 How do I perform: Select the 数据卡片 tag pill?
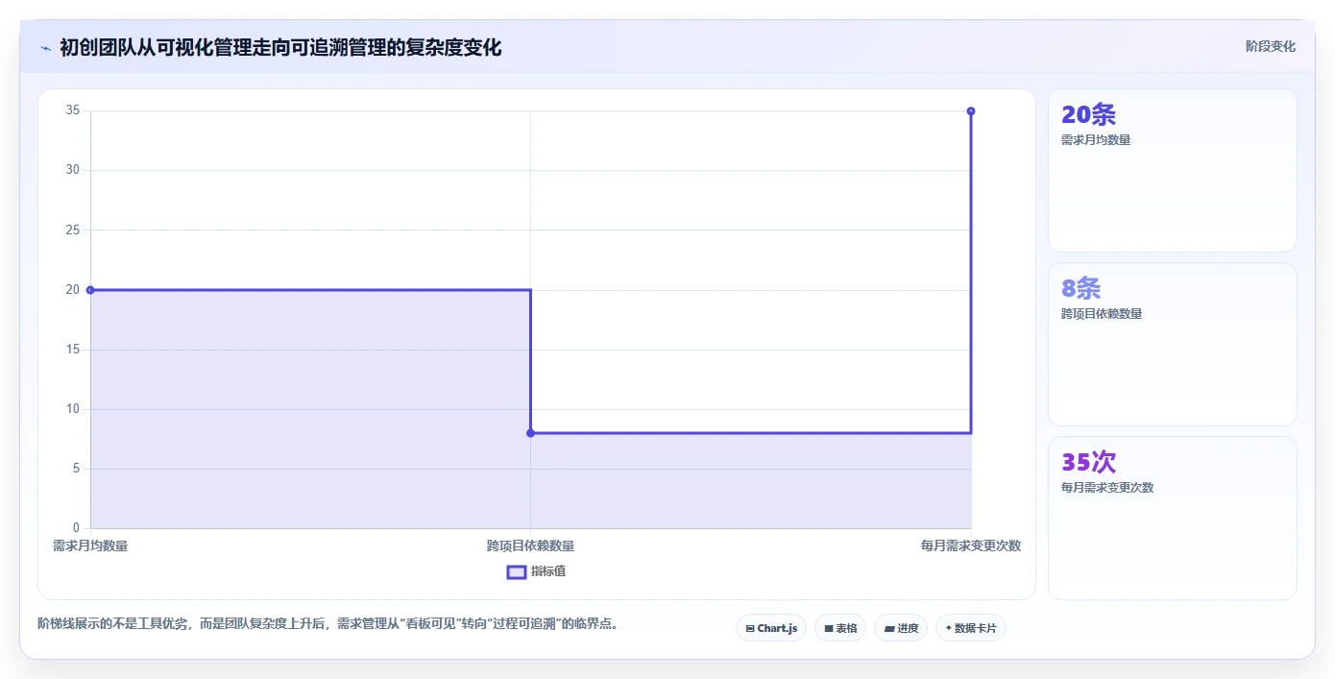tap(971, 628)
